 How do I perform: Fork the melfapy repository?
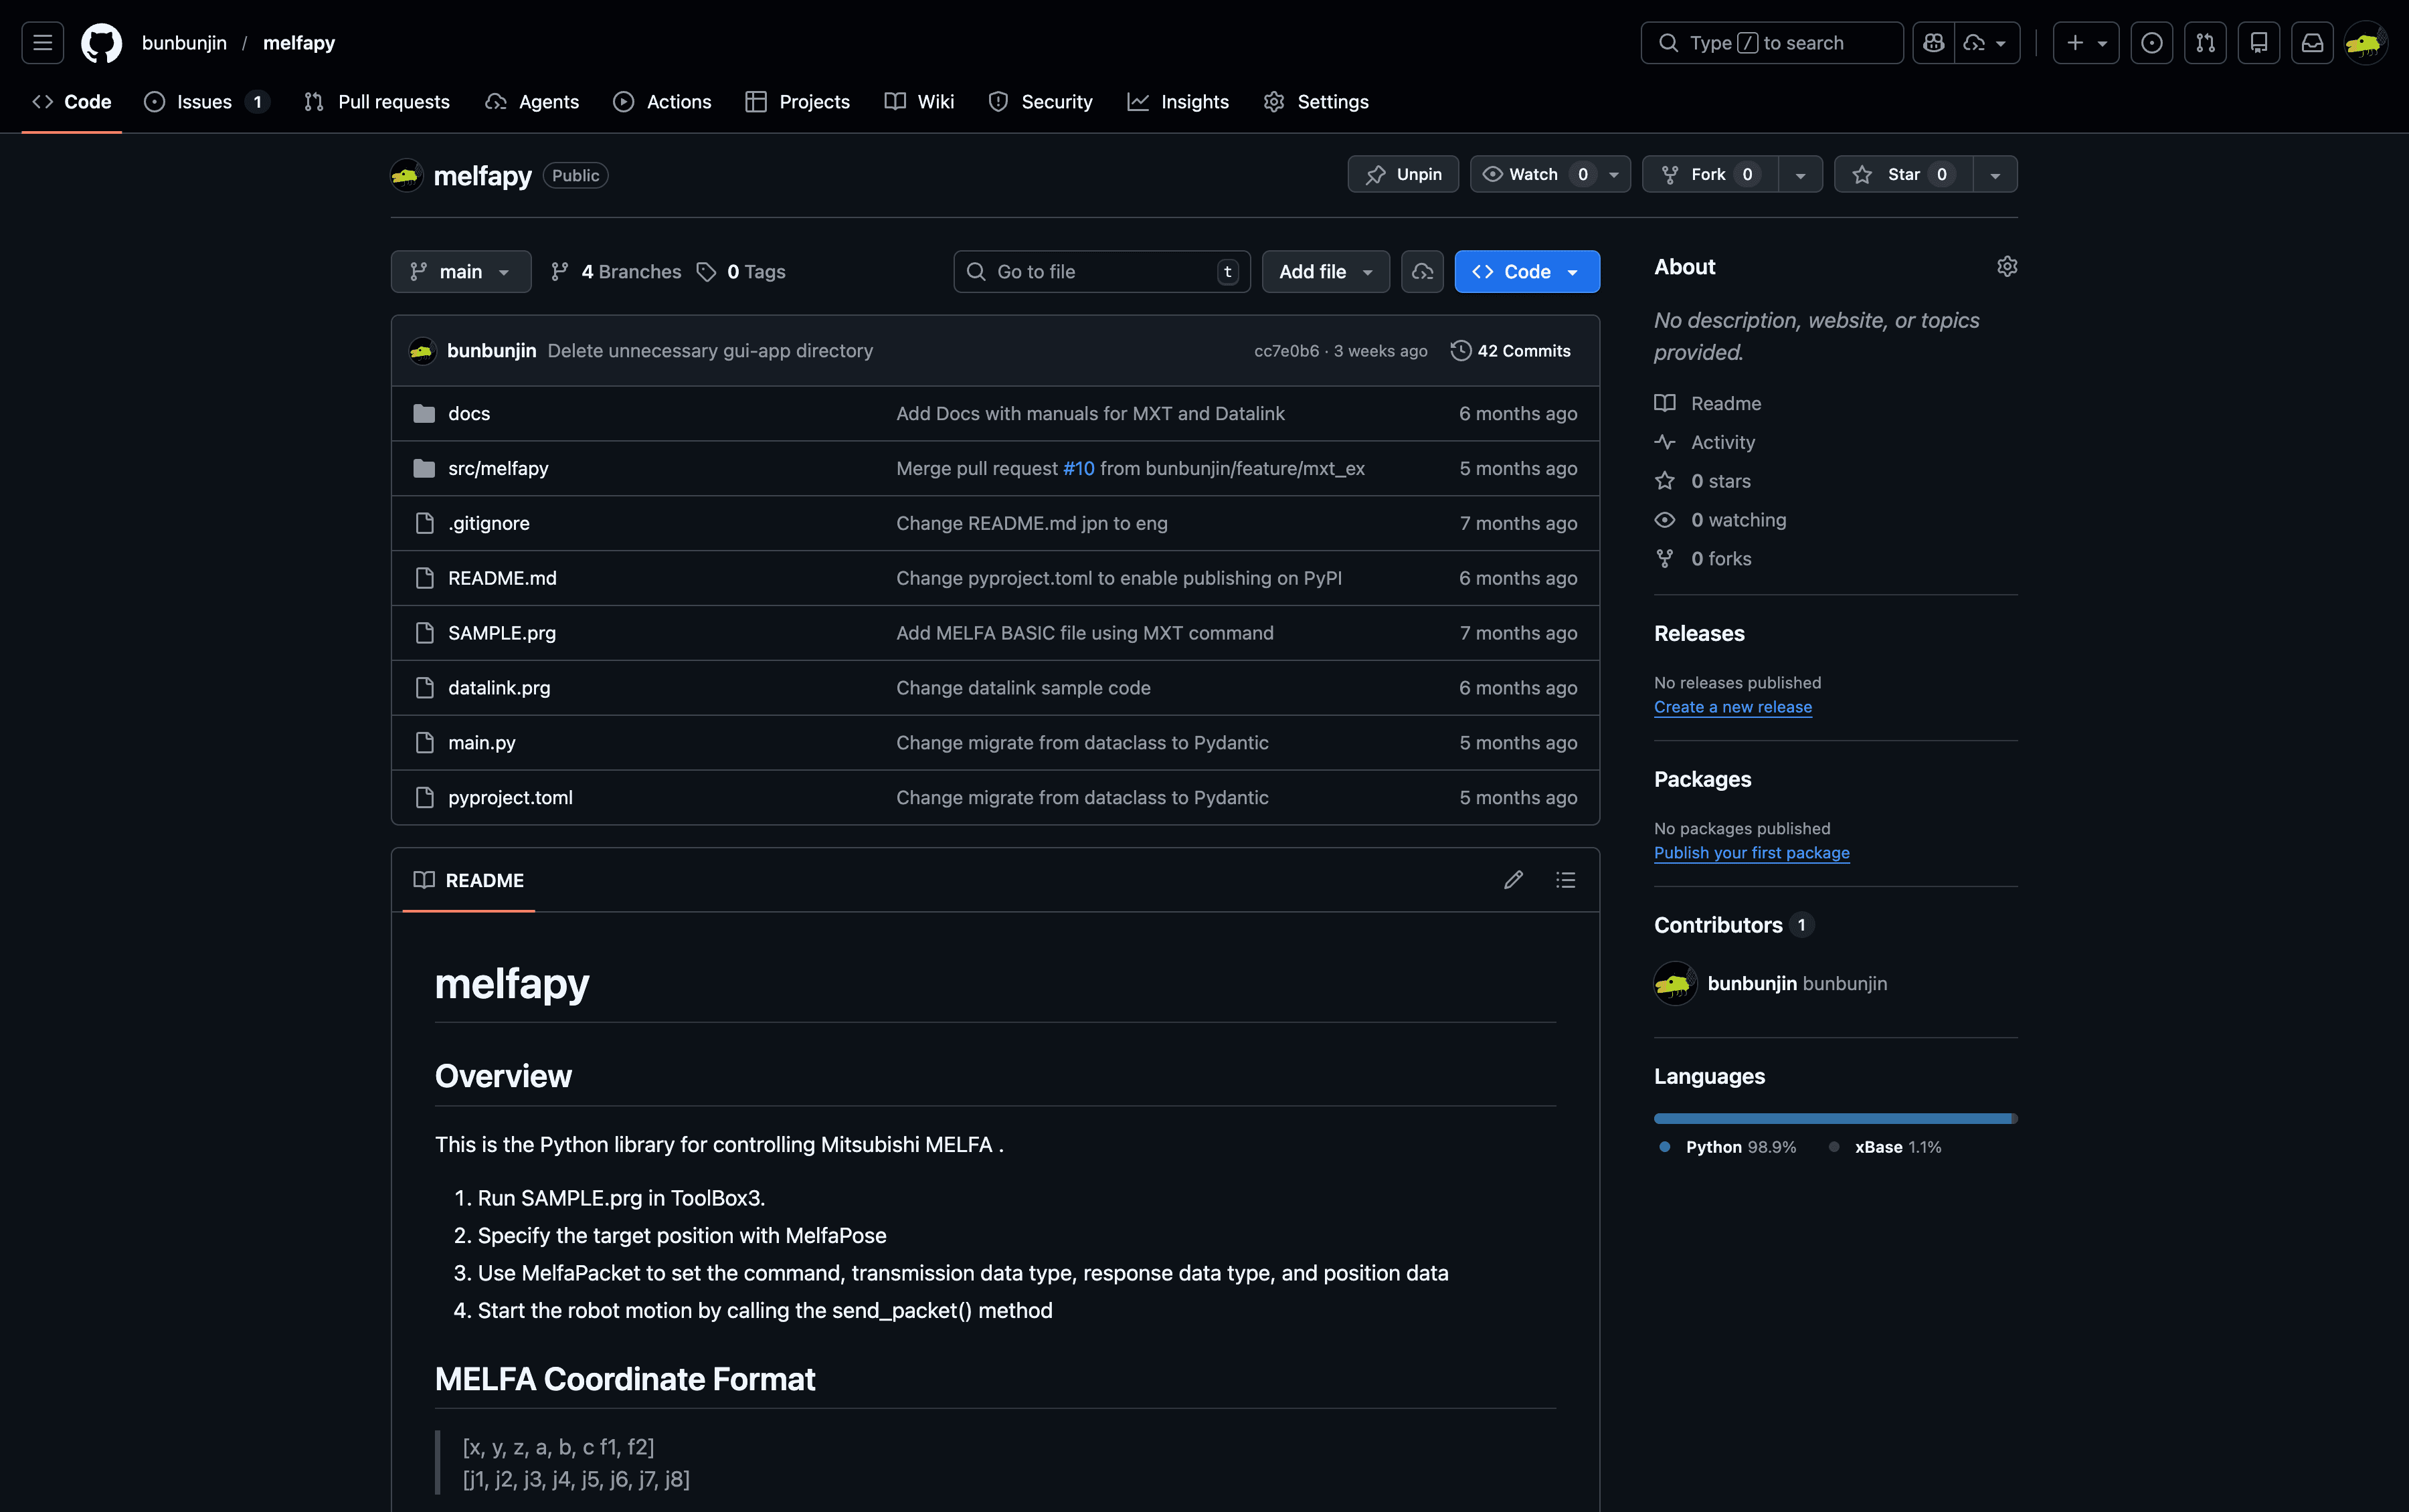(x=1710, y=175)
